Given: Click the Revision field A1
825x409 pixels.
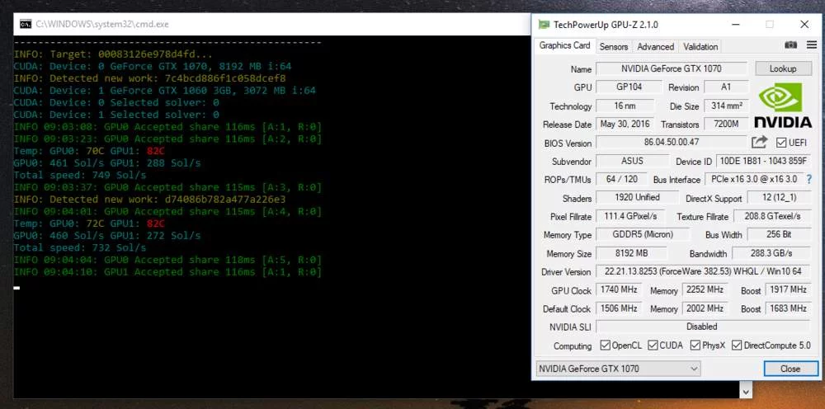Looking at the screenshot, I should coord(726,87).
